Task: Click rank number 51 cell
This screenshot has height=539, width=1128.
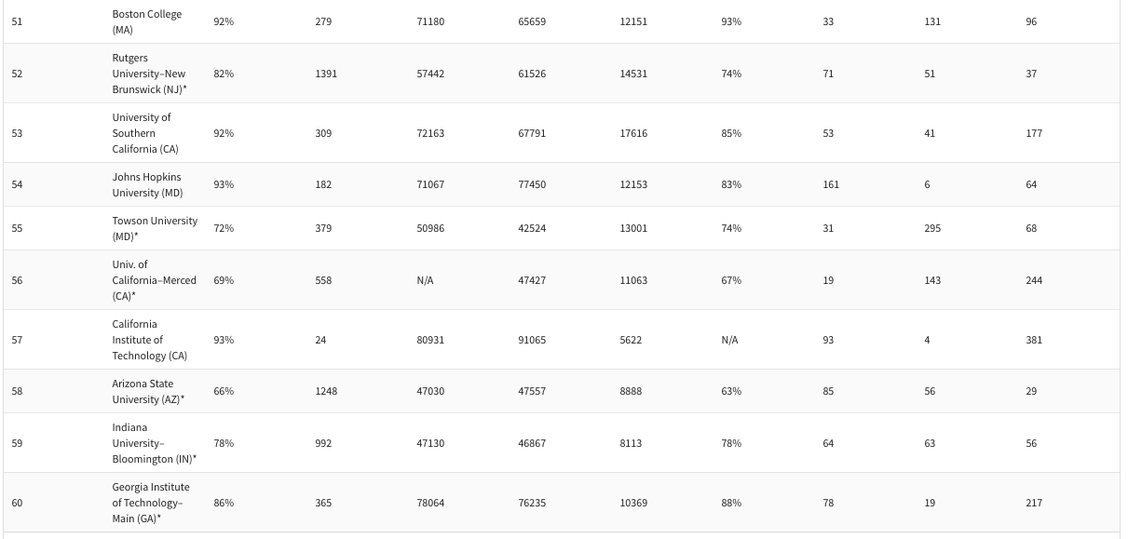Action: point(17,21)
